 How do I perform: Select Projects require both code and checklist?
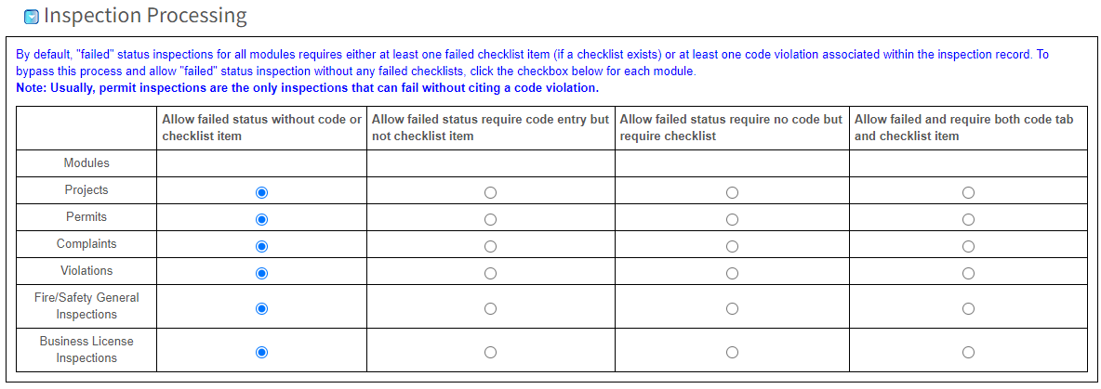pos(968,192)
